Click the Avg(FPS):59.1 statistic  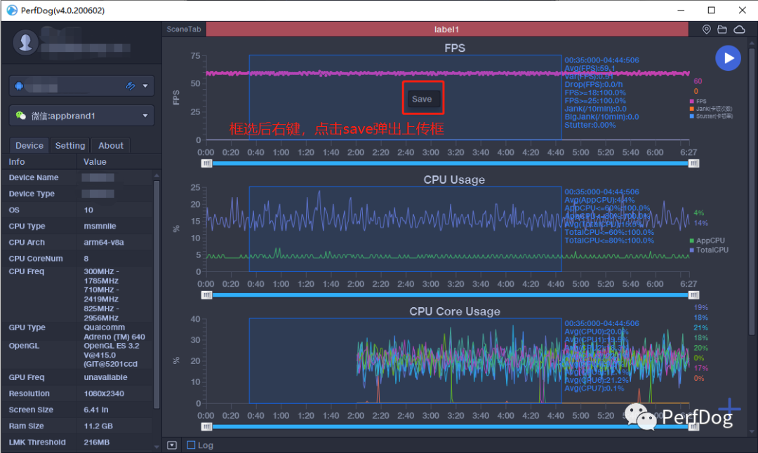click(x=590, y=69)
